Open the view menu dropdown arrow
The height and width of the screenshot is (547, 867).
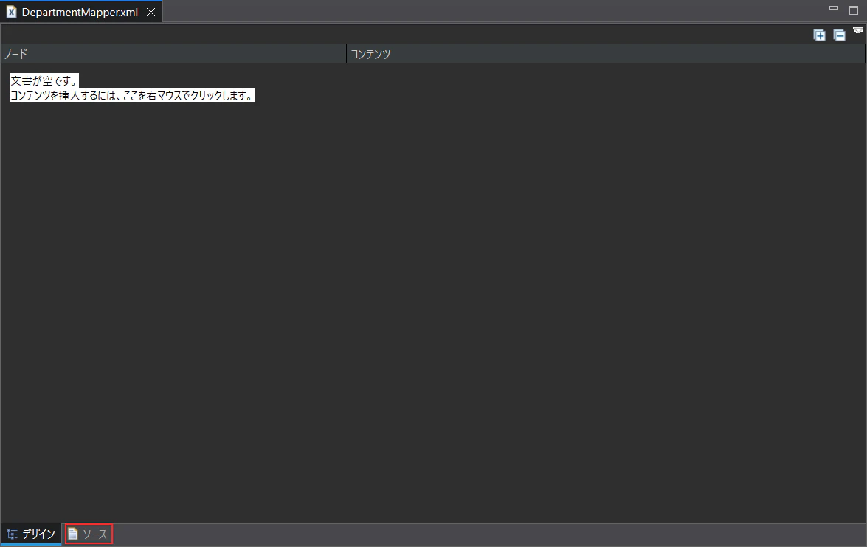click(x=858, y=30)
